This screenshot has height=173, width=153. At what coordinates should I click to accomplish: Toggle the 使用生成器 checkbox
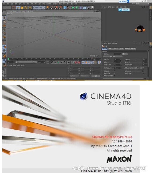point(114,73)
